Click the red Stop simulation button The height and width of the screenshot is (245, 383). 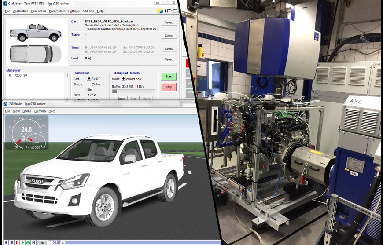click(169, 87)
